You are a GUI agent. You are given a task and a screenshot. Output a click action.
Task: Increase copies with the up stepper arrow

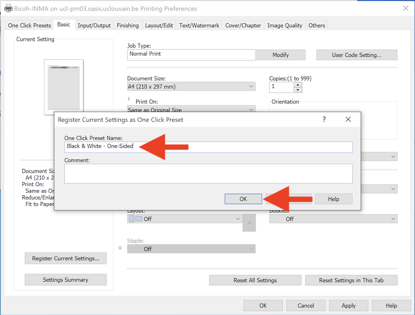tap(298, 85)
